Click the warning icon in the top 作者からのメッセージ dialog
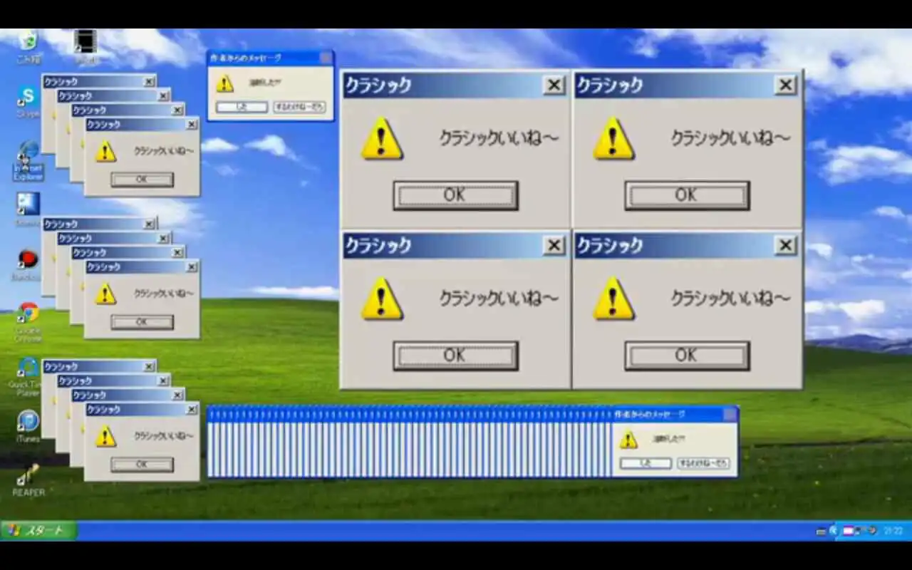The width and height of the screenshot is (912, 570). click(x=224, y=84)
